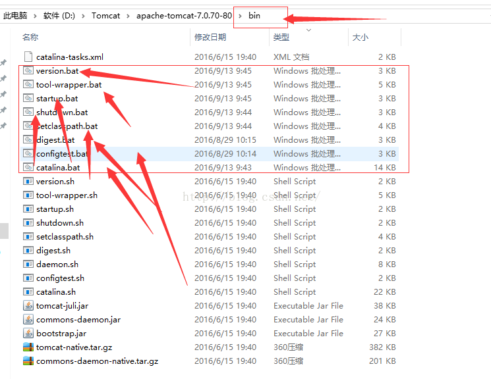Click the configtest.sh script icon

click(x=28, y=278)
